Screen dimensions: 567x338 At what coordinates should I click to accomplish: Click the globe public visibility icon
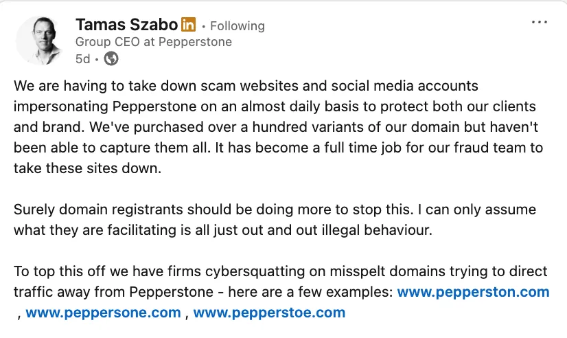(x=111, y=58)
